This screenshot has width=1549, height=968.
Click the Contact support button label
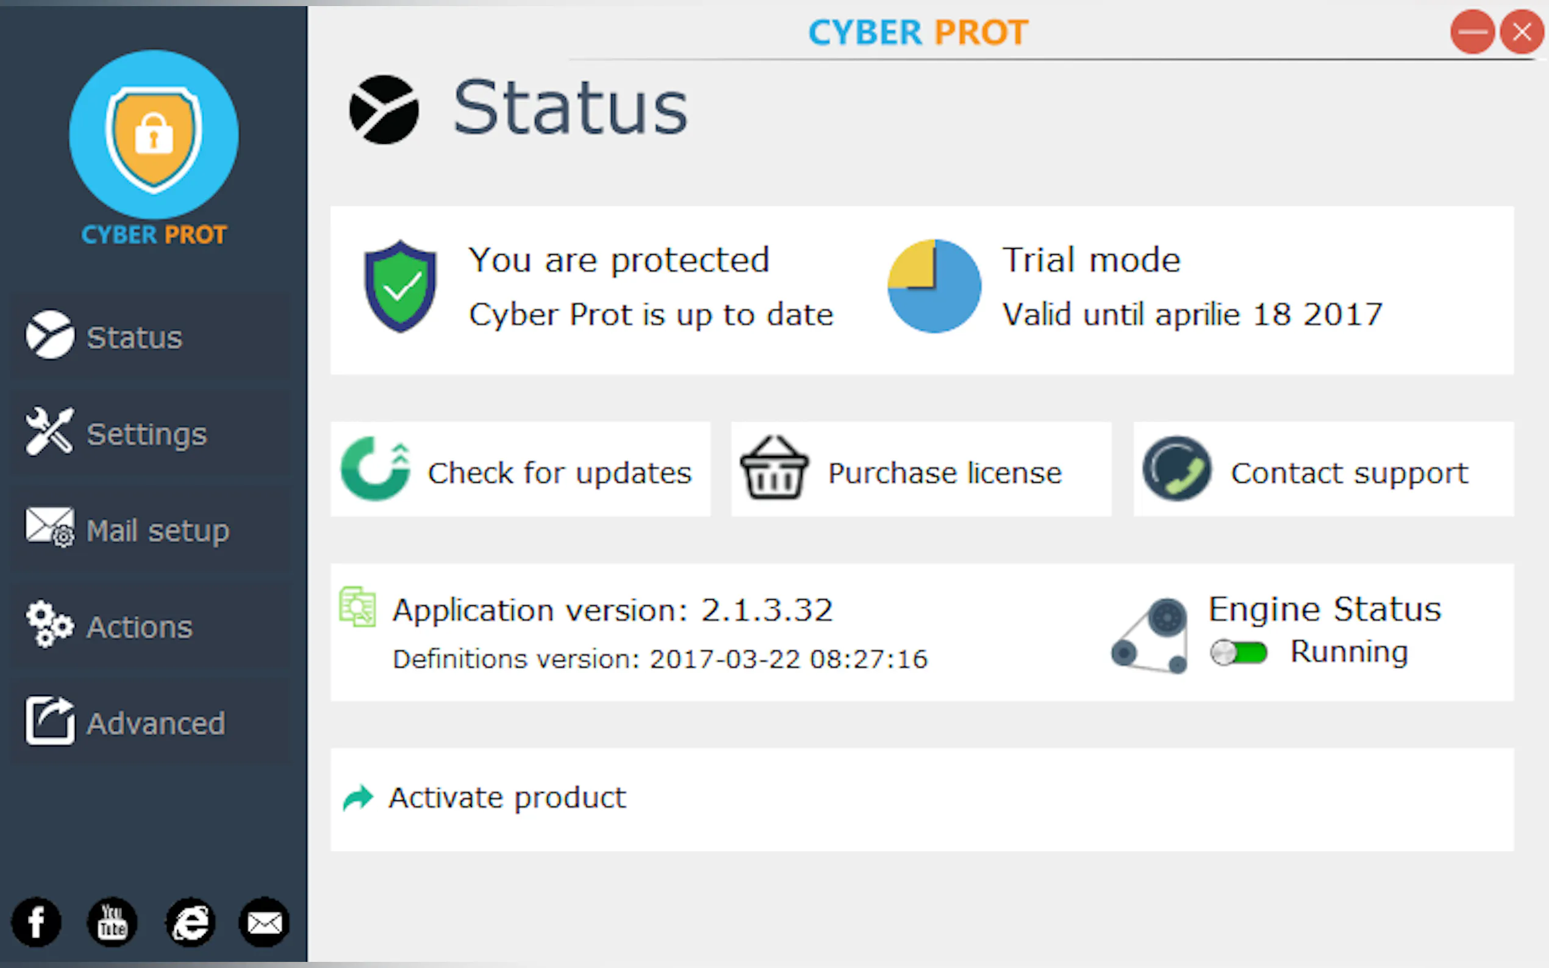[x=1349, y=473]
